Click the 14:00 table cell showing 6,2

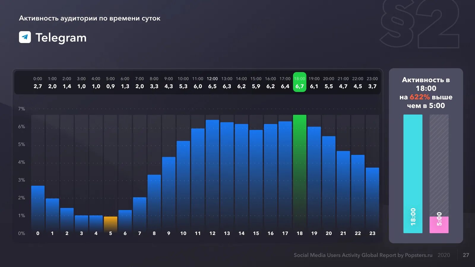[241, 82]
